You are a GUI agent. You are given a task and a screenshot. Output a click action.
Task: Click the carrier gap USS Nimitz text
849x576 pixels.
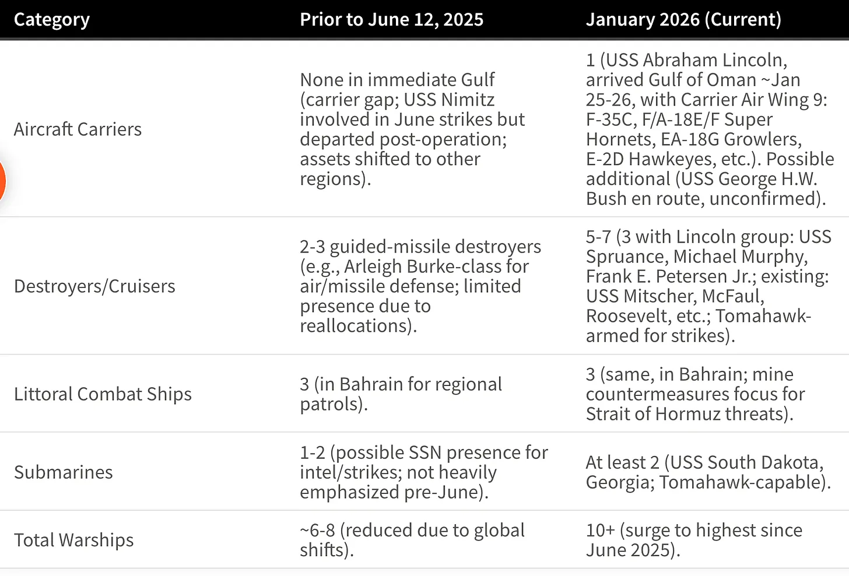pos(412,129)
